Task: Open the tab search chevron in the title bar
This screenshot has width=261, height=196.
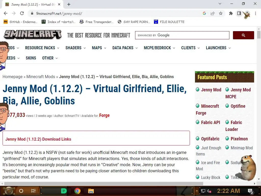Action: pyautogui.click(x=220, y=4)
